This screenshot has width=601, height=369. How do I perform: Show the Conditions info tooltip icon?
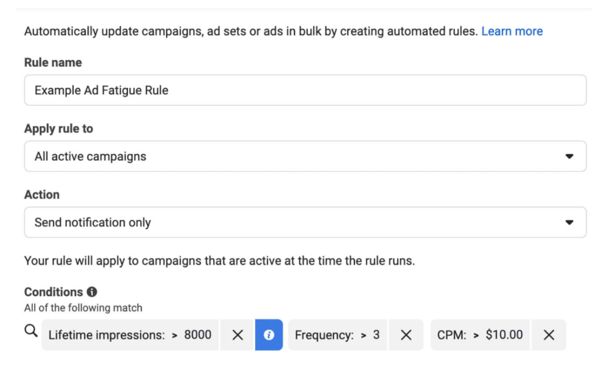(92, 292)
